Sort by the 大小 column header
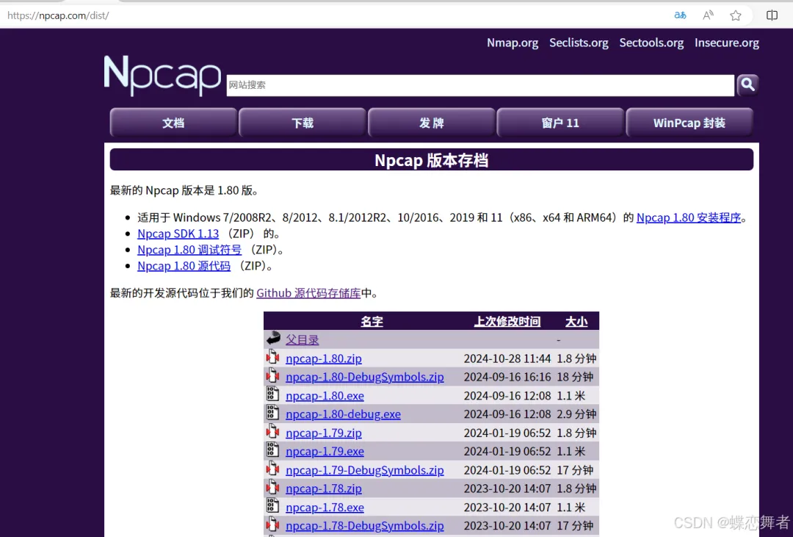 coord(576,321)
